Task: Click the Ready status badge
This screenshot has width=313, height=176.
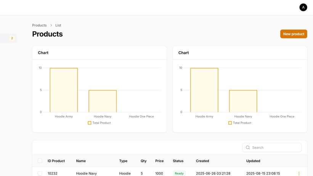Action: coord(179,173)
